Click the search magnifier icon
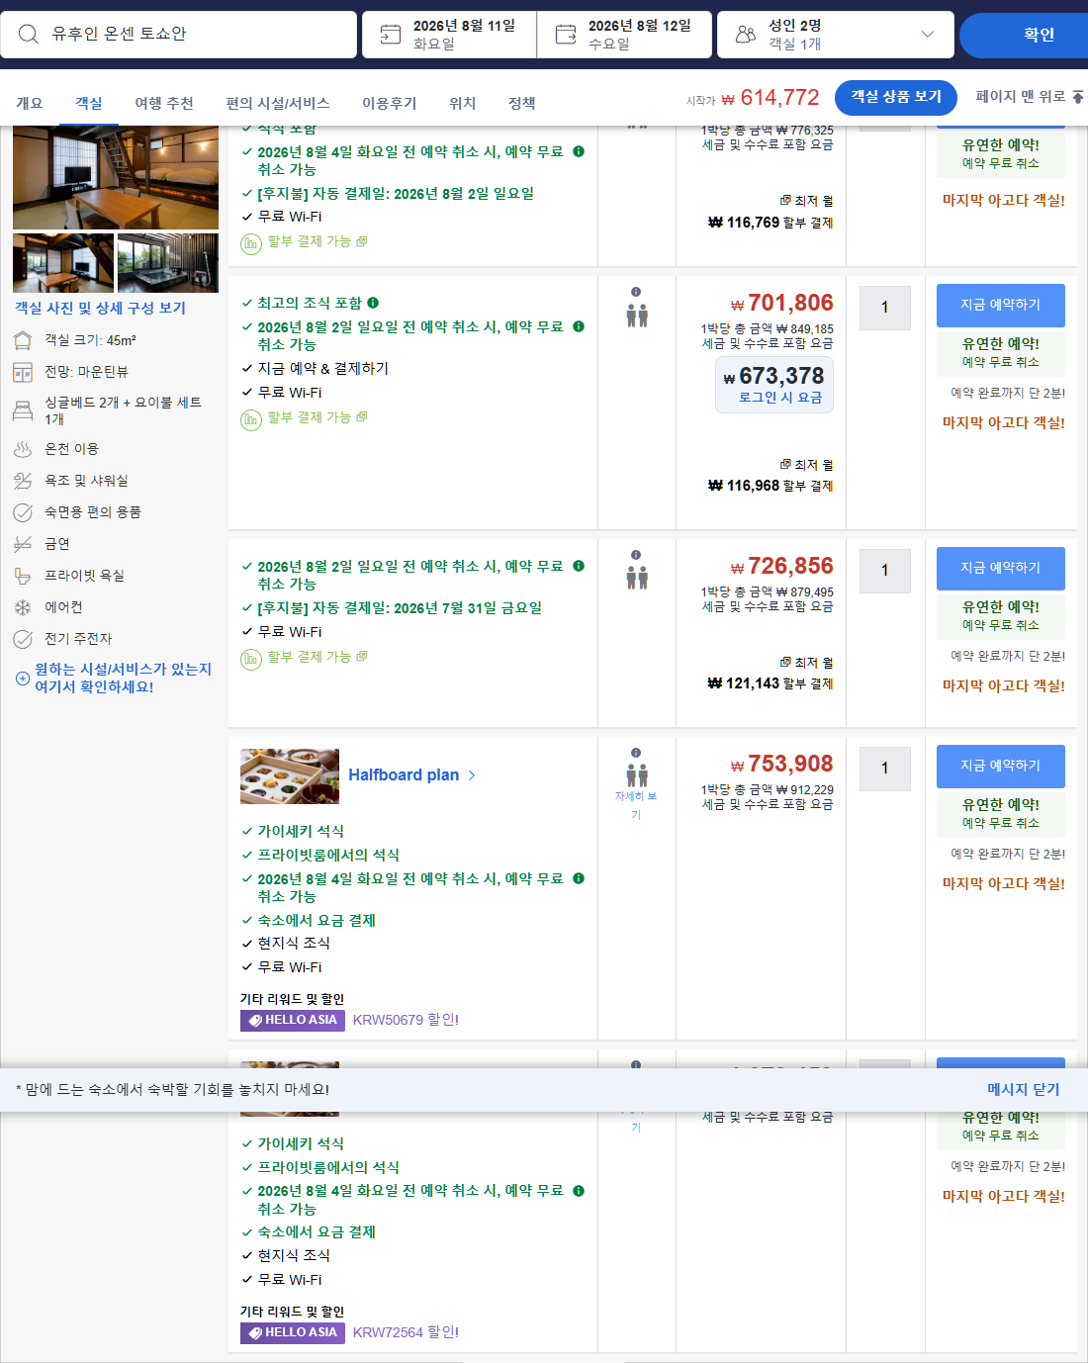Image resolution: width=1088 pixels, height=1363 pixels. (29, 35)
